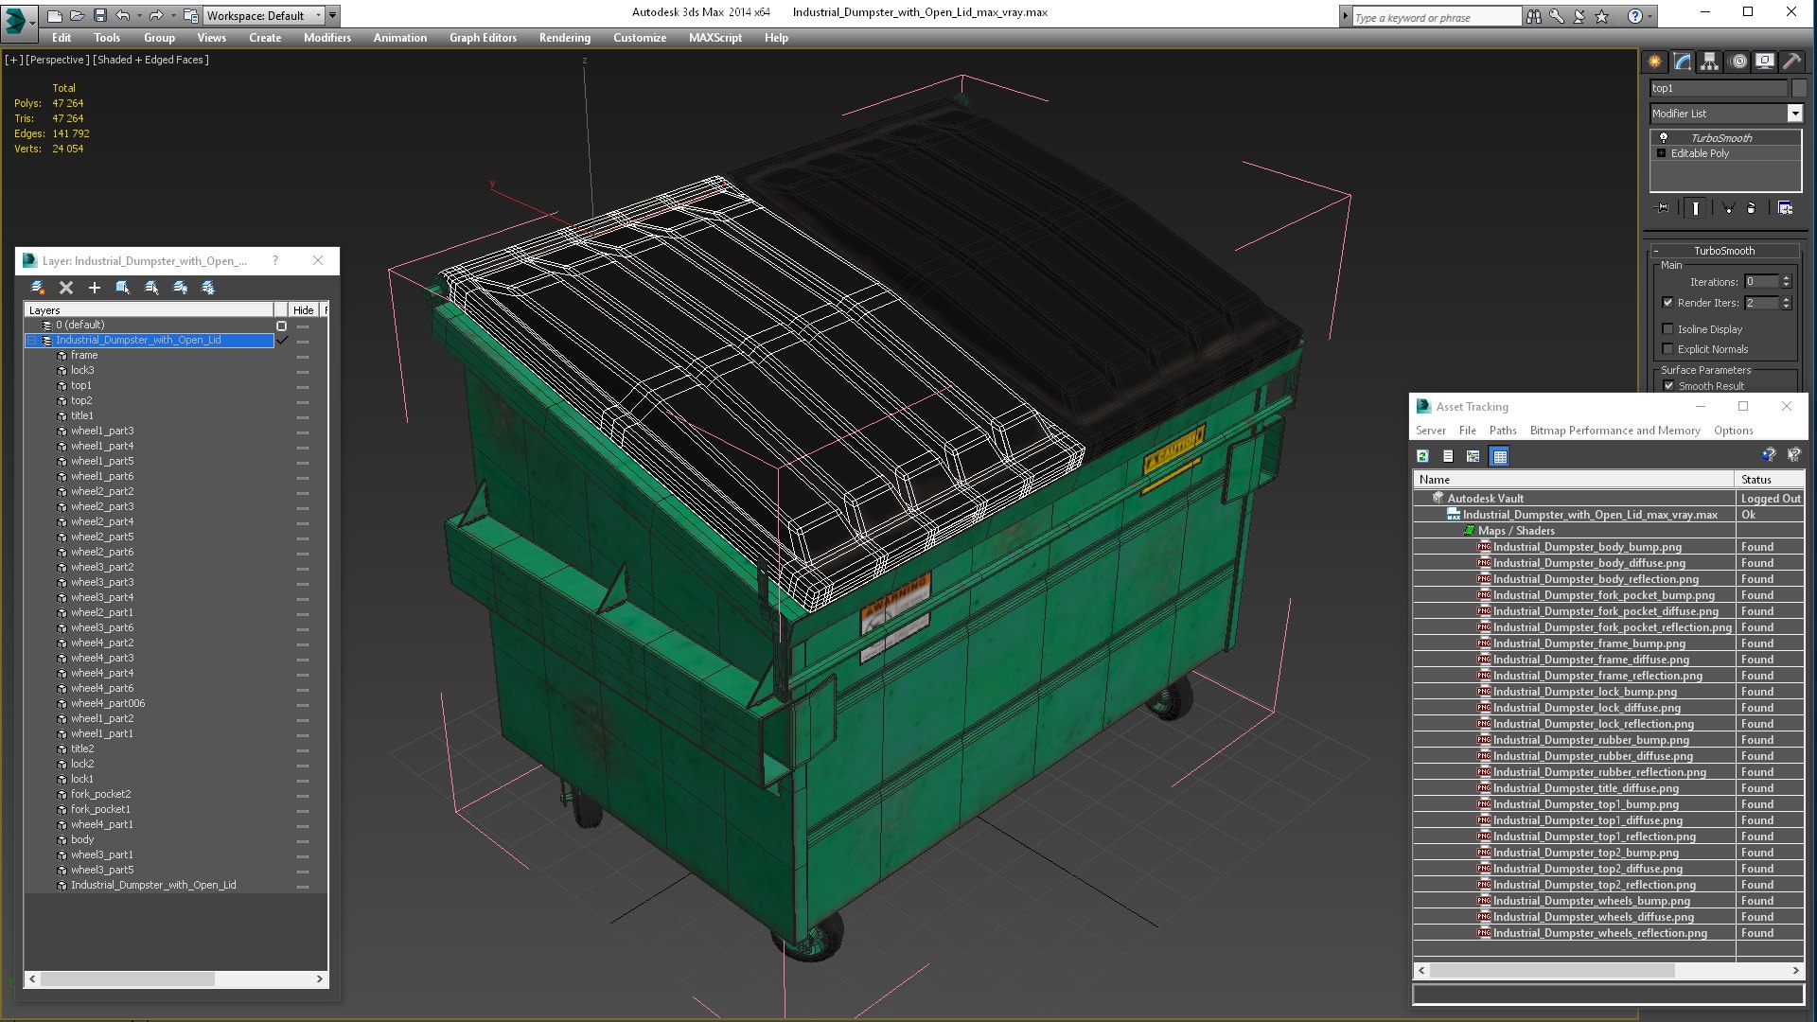The width and height of the screenshot is (1817, 1022).
Task: Click the object color swatch beside top1
Action: 1799,88
